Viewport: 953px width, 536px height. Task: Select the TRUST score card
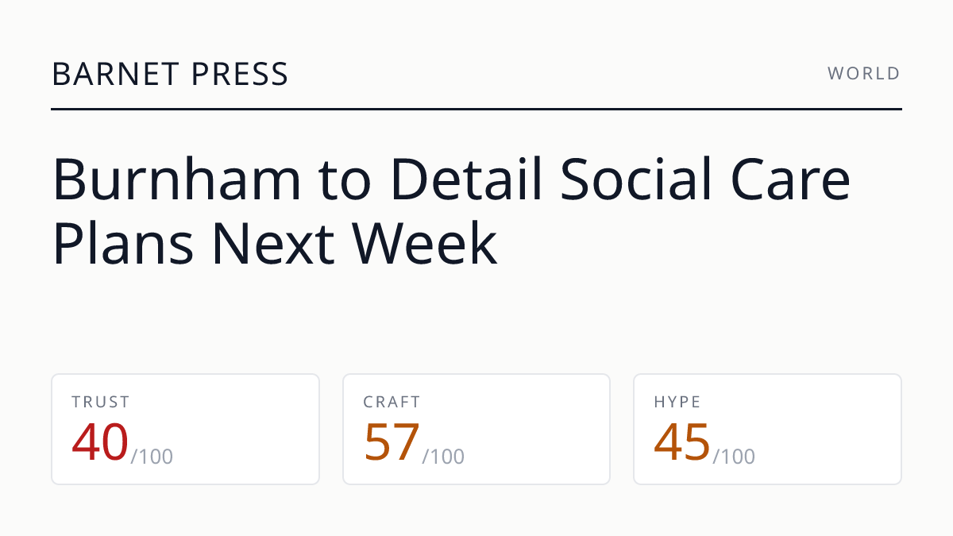(x=186, y=429)
